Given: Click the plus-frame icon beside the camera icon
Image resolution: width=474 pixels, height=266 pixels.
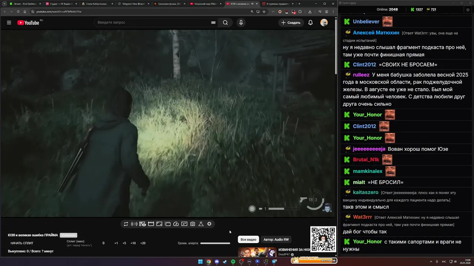Looking at the screenshot, I should point(184,224).
